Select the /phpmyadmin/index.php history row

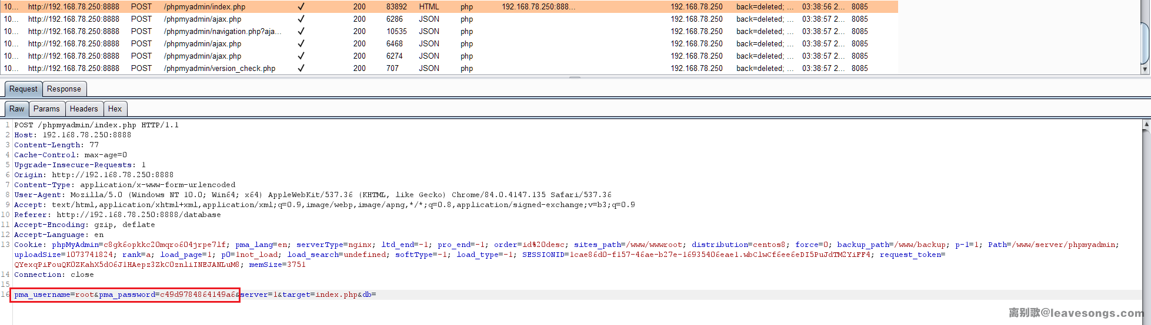(205, 6)
